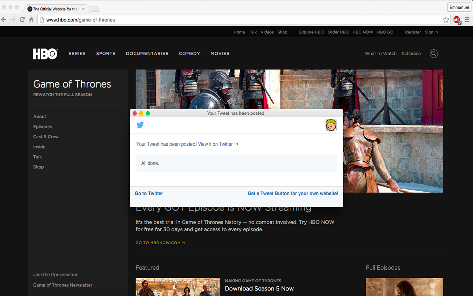Click the HBO logo
Image resolution: width=473 pixels, height=296 pixels.
click(x=45, y=54)
